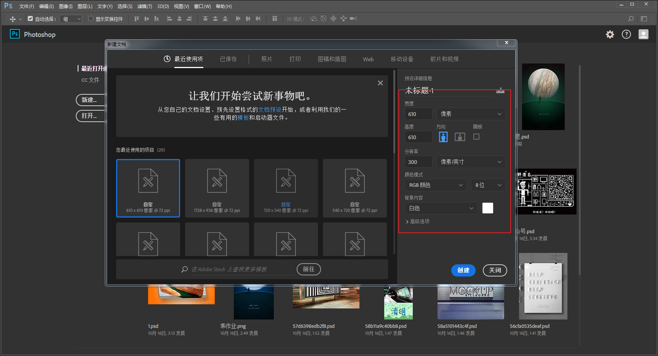
Task: Click distribute vertical centers icon
Action: 215,19
